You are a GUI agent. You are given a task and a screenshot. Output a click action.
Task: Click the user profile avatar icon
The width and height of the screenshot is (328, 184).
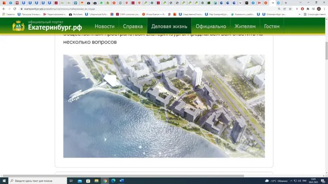[319, 9]
